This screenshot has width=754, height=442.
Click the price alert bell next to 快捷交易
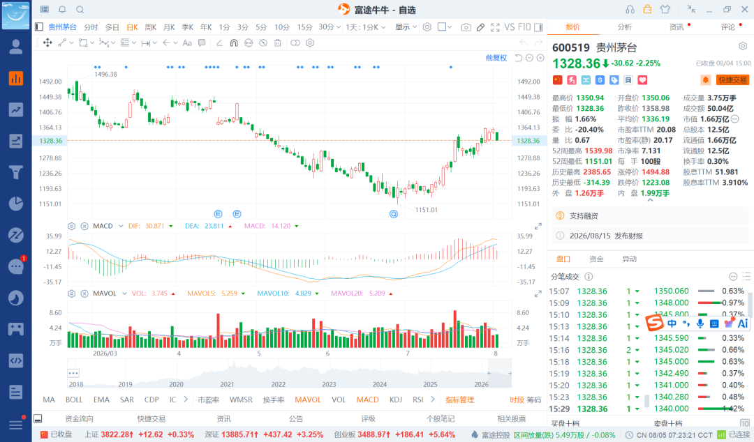[705, 79]
